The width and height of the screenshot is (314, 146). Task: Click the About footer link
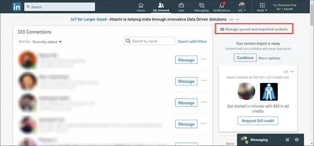click(230, 143)
